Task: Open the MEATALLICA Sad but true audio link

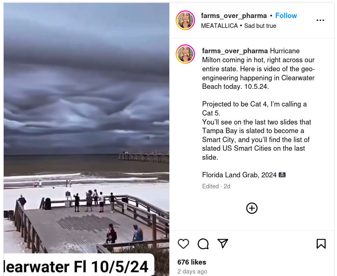Action: [x=239, y=26]
